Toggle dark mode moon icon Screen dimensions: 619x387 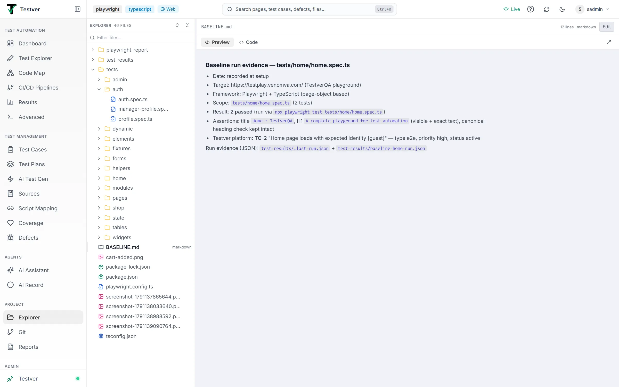pyautogui.click(x=562, y=9)
